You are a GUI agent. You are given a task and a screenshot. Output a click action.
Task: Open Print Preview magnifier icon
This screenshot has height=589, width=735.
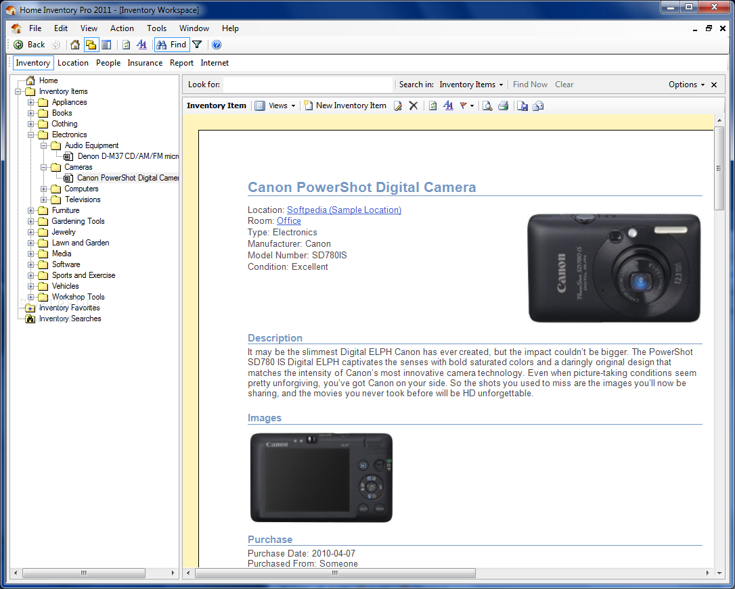pyautogui.click(x=487, y=105)
